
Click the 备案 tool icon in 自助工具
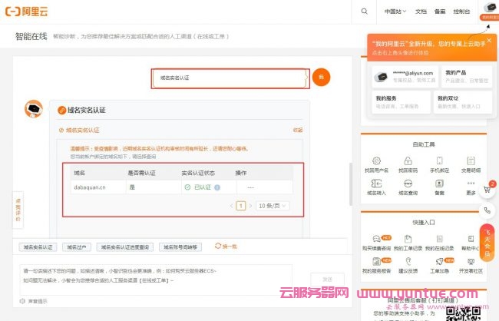click(x=440, y=185)
